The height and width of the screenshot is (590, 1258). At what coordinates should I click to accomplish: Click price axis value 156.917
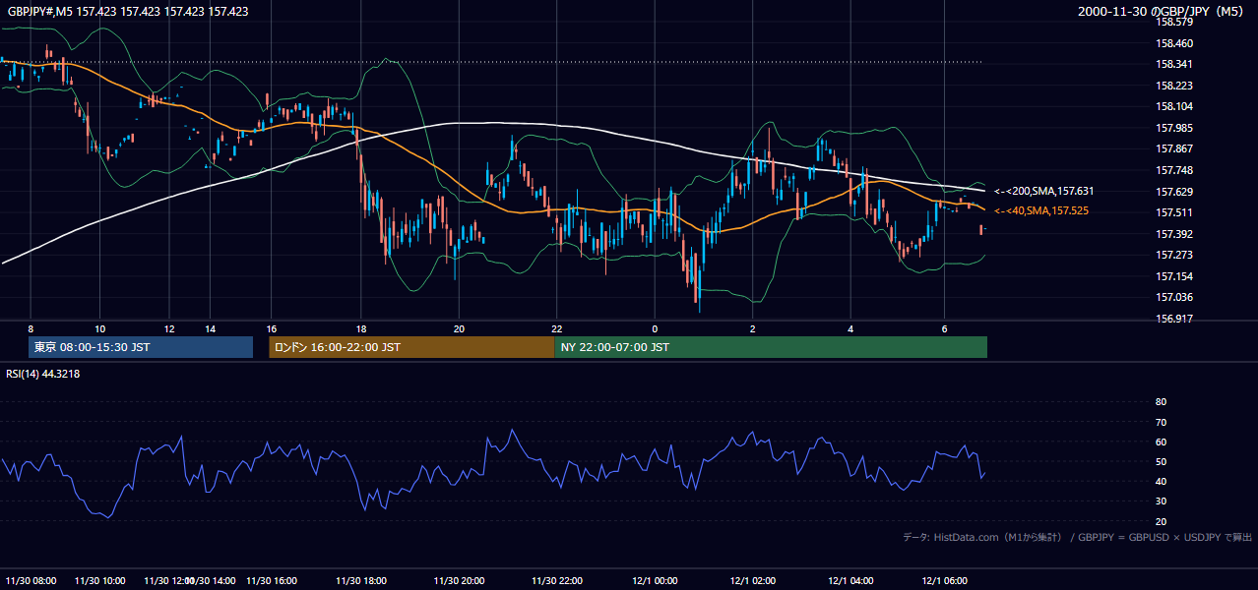(1174, 319)
